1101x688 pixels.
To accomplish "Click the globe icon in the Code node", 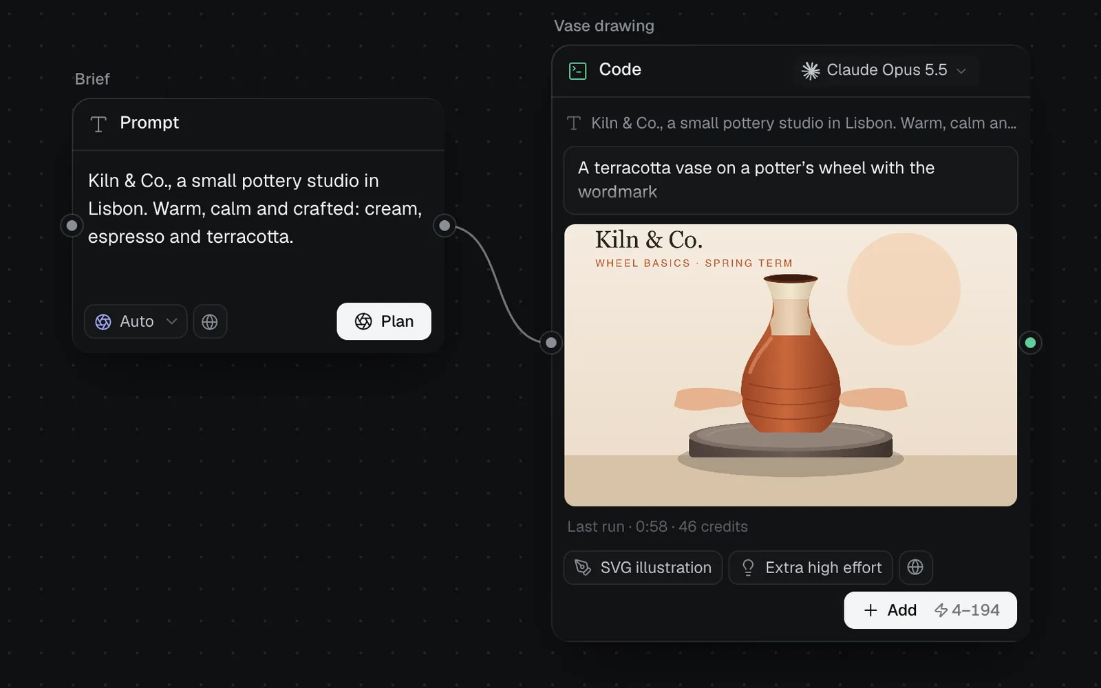I will (x=915, y=567).
